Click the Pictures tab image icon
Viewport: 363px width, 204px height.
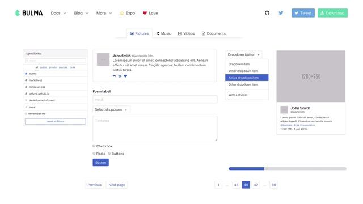[132, 33]
